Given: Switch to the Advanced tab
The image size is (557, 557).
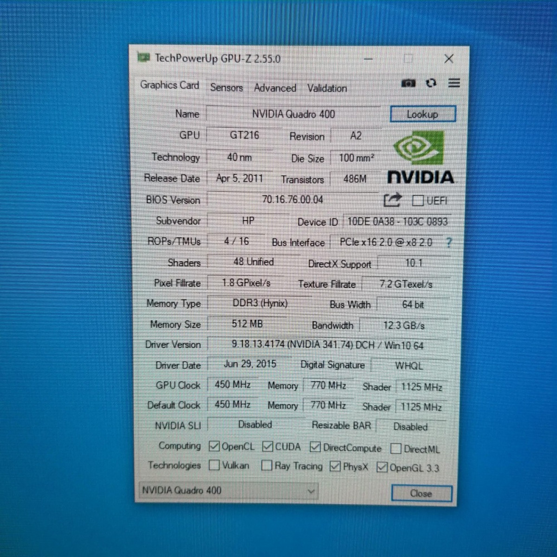Looking at the screenshot, I should 275,88.
